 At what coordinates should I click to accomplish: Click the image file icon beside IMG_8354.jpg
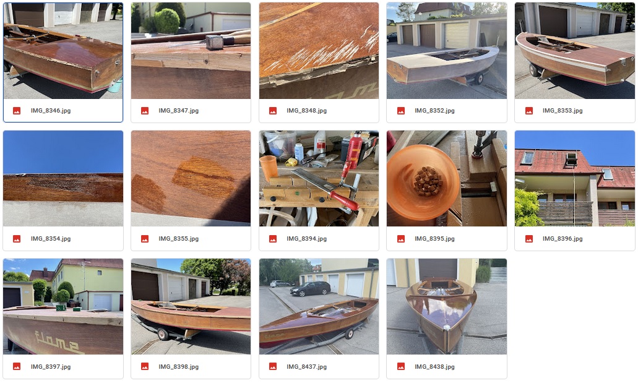[x=17, y=239]
